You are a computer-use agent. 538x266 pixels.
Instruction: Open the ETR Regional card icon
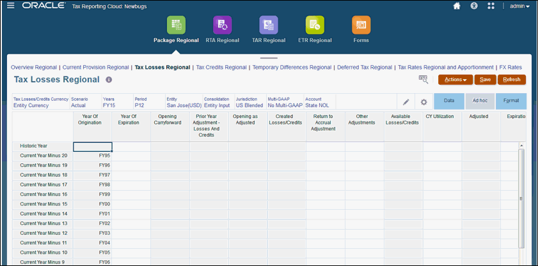tap(315, 25)
